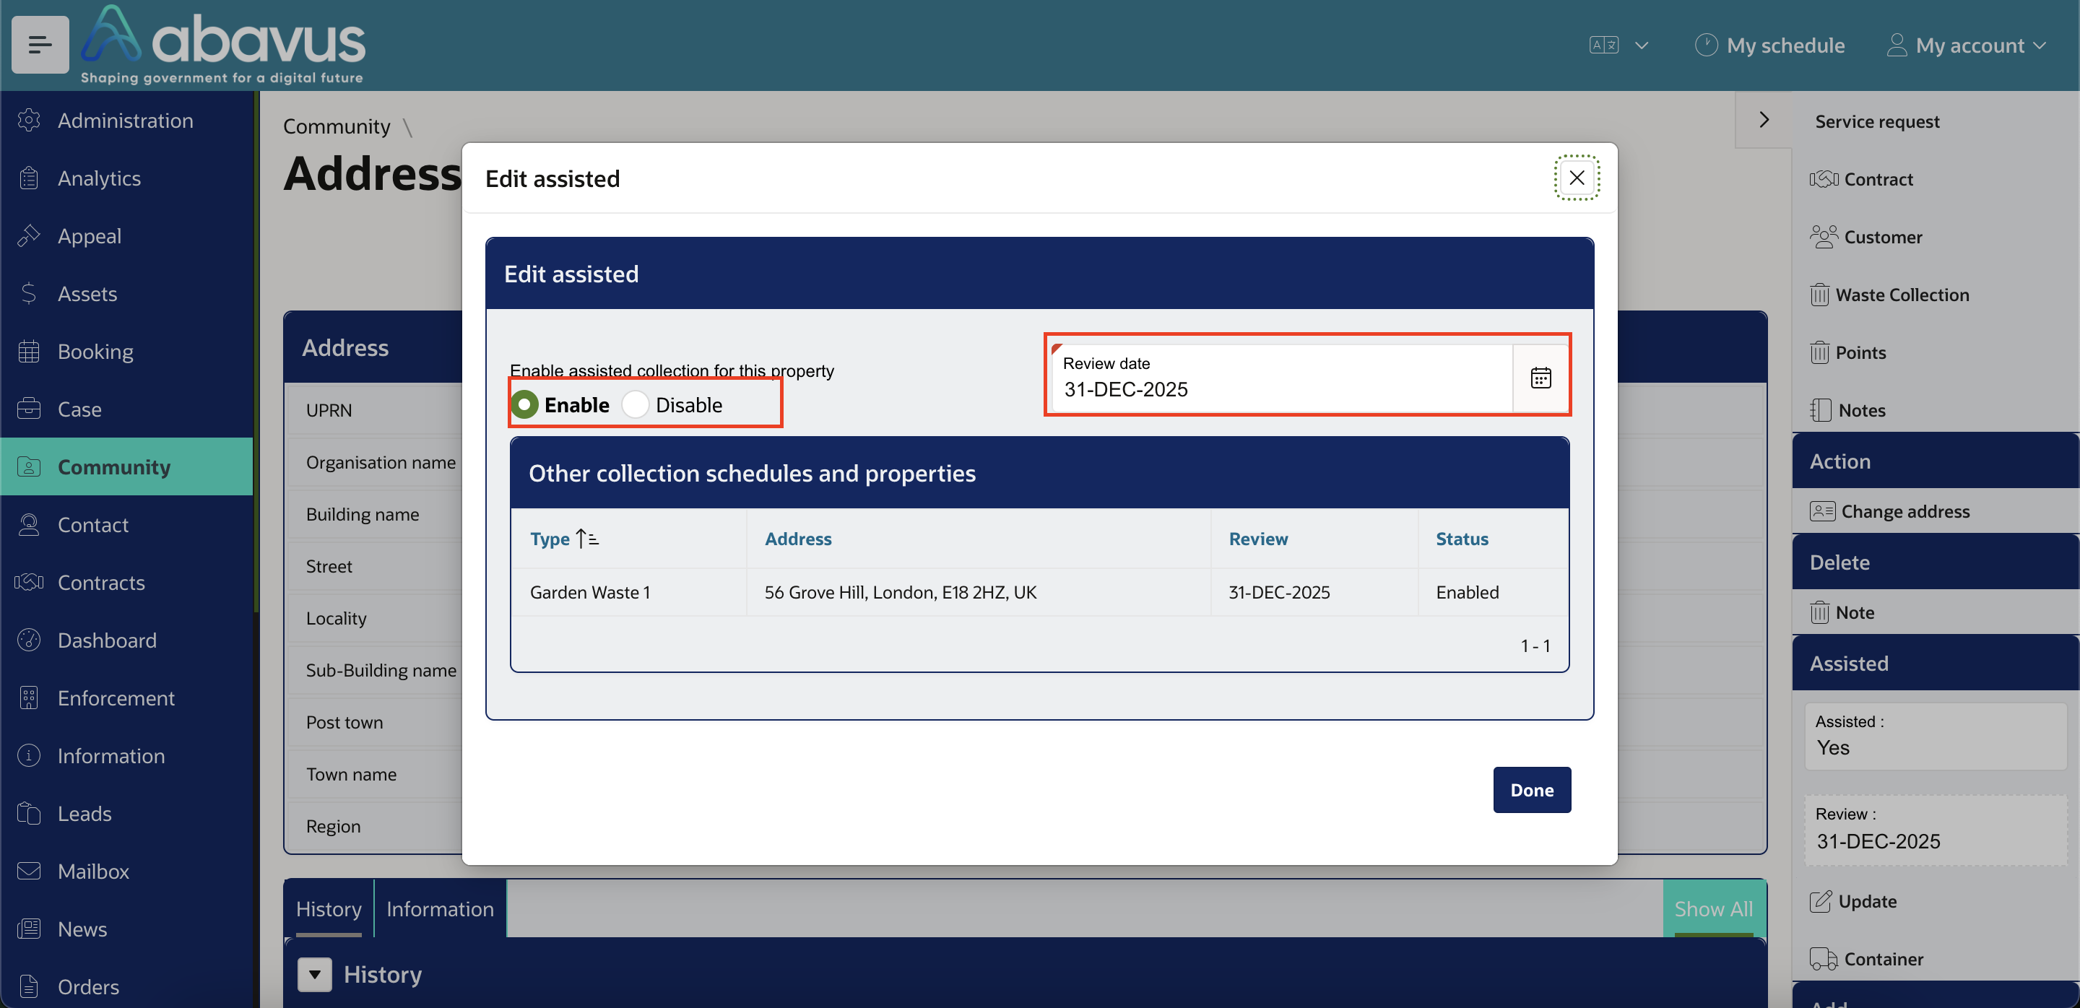This screenshot has width=2080, height=1008.
Task: Expand the language dropdown chevron
Action: coord(1641,45)
